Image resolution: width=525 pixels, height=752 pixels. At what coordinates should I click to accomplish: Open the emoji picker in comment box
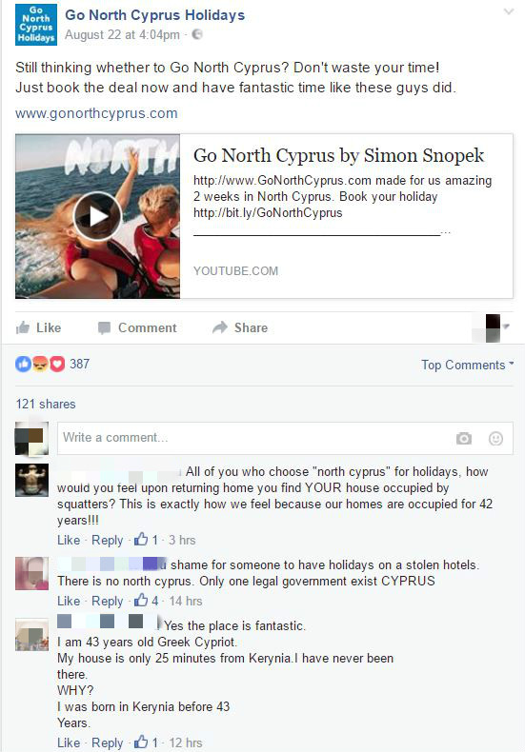click(495, 438)
